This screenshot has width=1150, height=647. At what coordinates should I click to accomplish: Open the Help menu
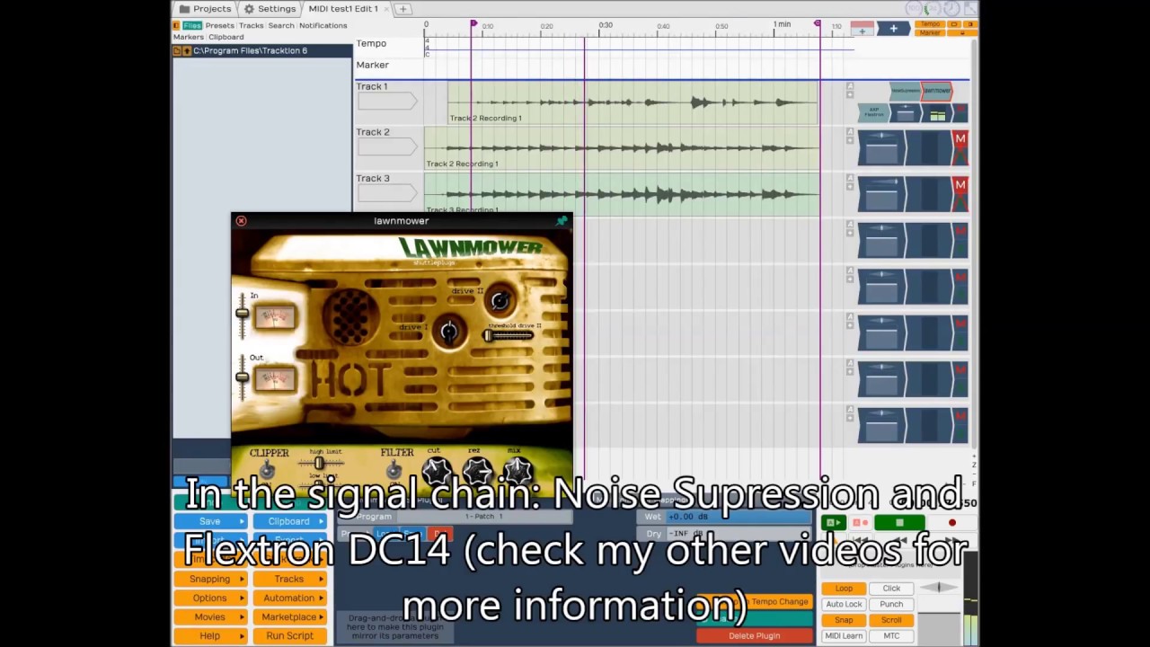pyautogui.click(x=209, y=635)
